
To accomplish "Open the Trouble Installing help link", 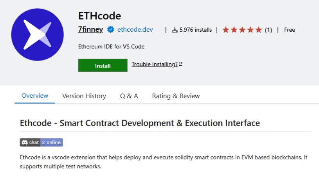I will pyautogui.click(x=155, y=64).
